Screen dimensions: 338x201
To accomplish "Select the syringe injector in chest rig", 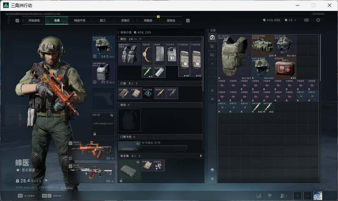I will pos(148,72).
